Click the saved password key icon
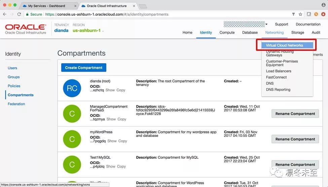The image size is (328, 187). pos(293,14)
